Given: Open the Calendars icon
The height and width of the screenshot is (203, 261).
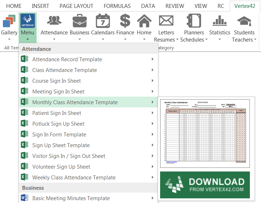Looking at the screenshot, I should point(103,21).
